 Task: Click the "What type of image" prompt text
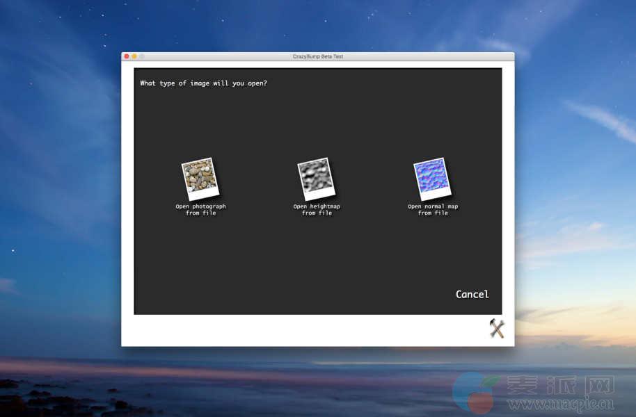[203, 83]
